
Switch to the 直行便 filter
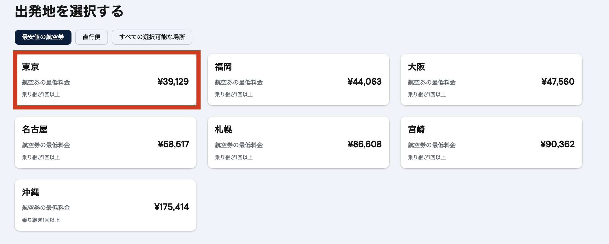point(91,37)
